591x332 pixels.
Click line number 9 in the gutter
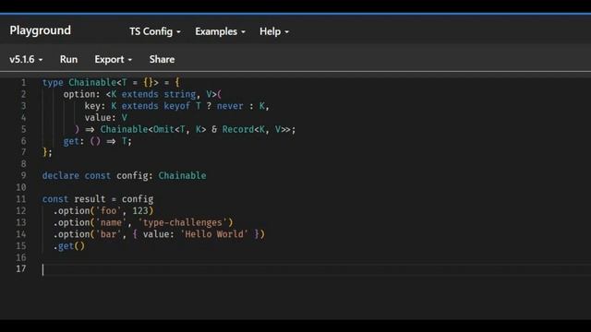[23, 176]
